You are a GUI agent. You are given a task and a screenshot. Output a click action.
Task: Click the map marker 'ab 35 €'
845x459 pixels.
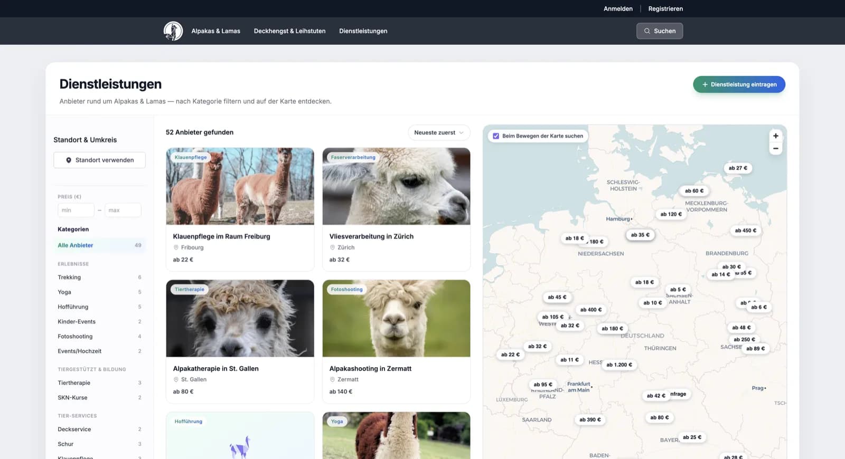point(640,235)
